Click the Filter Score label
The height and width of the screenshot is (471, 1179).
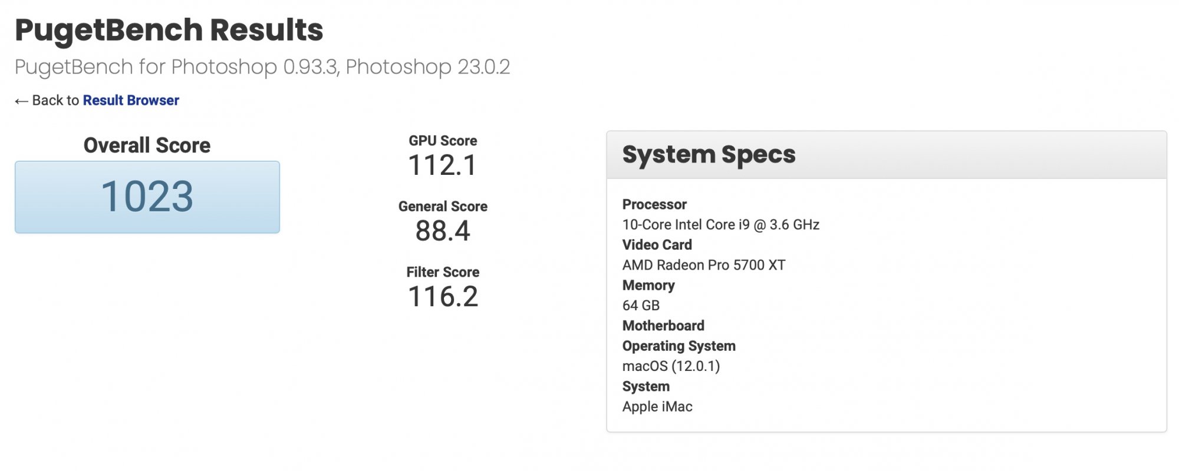pos(443,272)
